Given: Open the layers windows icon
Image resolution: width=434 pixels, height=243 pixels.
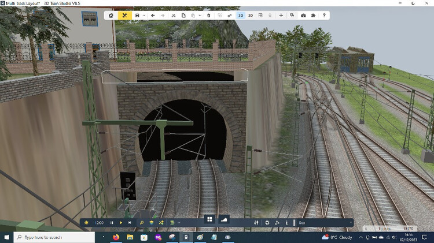Looking at the screenshot, I should click(292, 16).
